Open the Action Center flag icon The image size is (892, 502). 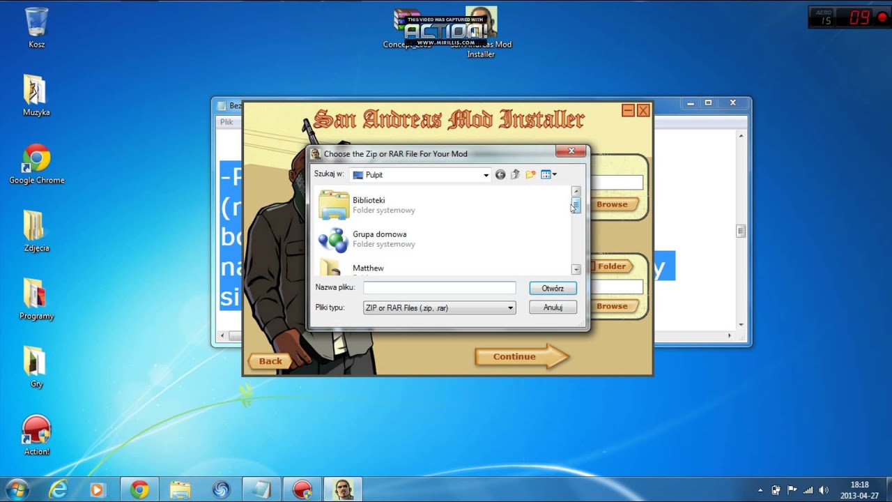click(792, 490)
